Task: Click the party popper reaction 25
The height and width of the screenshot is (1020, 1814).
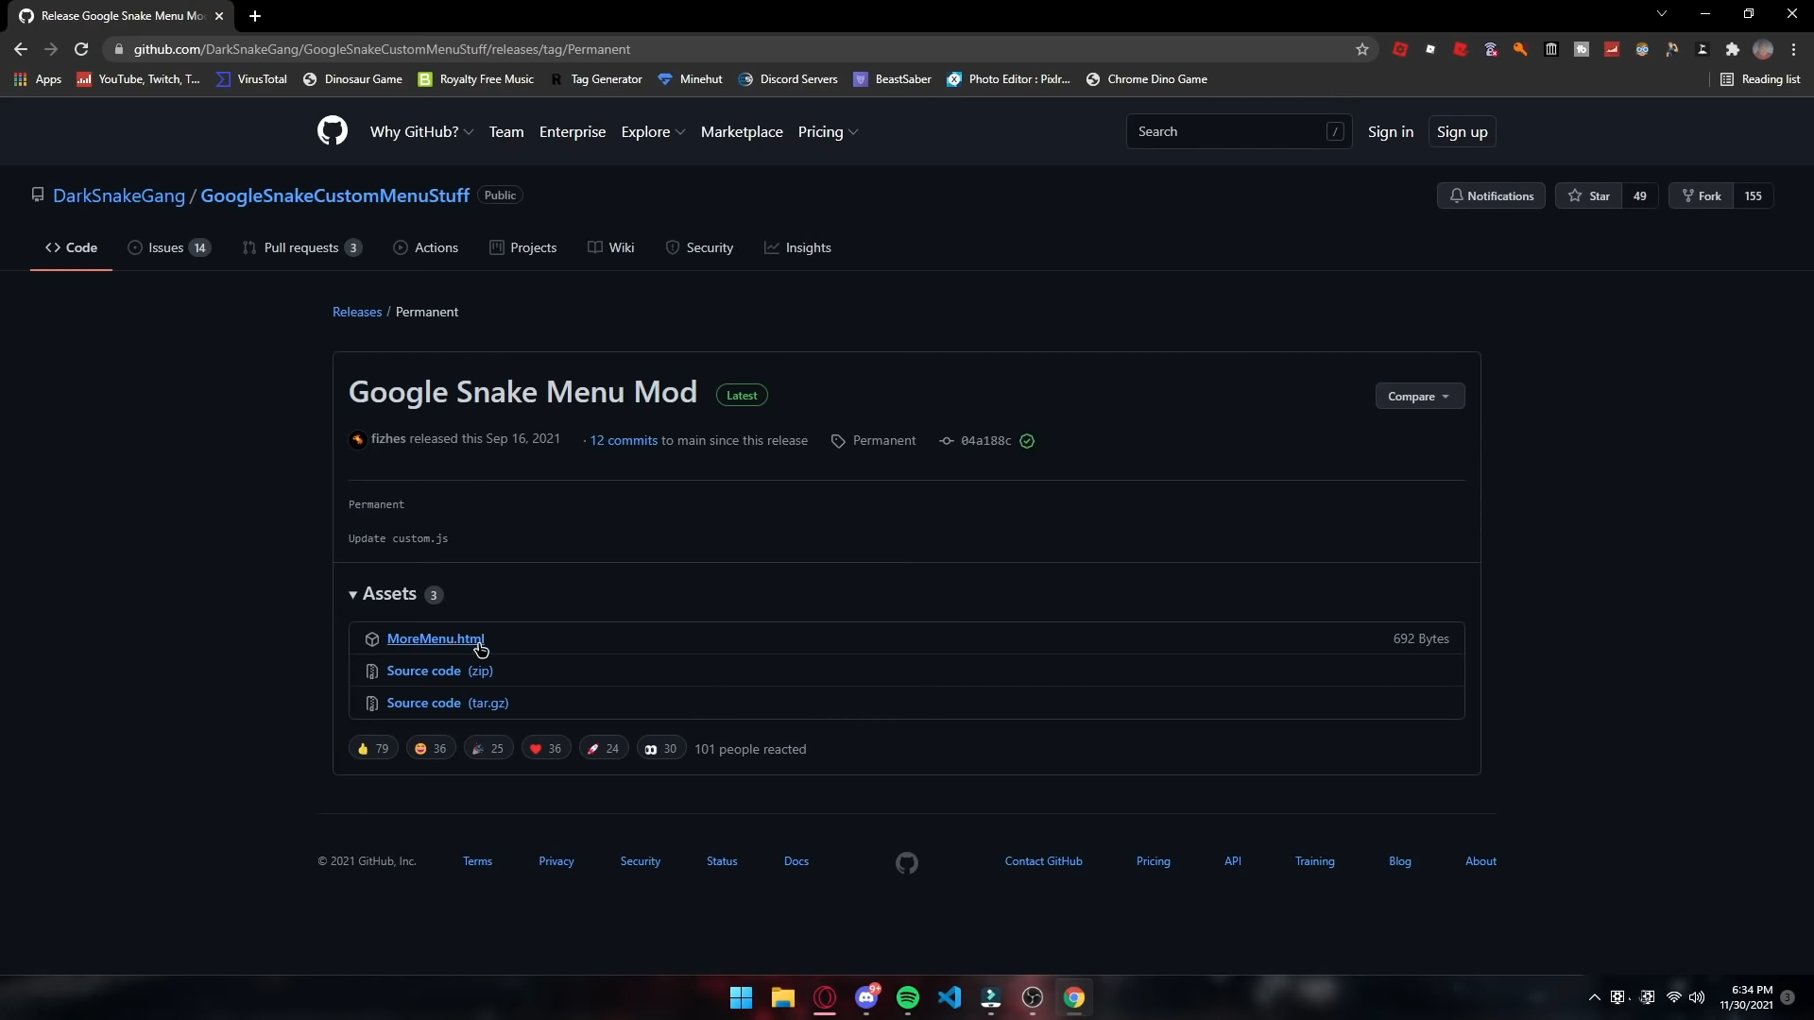Action: tap(488, 749)
